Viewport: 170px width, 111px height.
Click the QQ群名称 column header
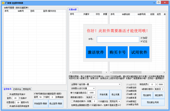click(126, 14)
